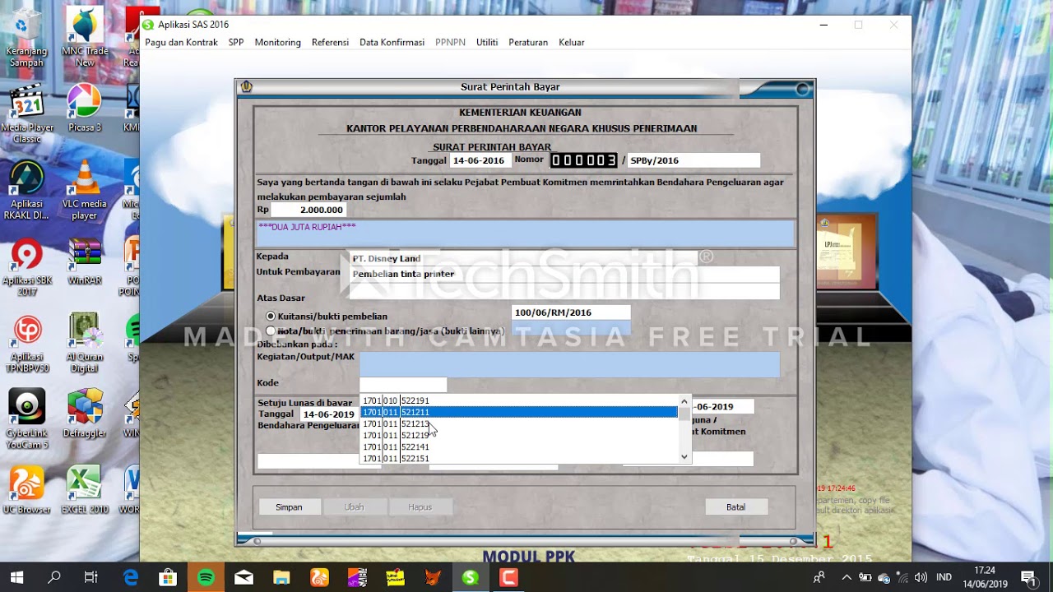Viewport: 1053px width, 592px height.
Task: Click IND language indicator in tray
Action: pyautogui.click(x=944, y=577)
